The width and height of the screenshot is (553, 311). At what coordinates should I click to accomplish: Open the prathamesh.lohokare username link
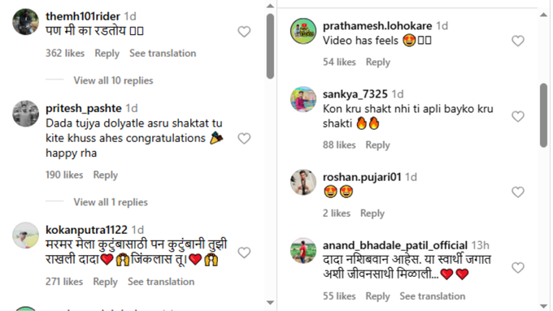[377, 26]
